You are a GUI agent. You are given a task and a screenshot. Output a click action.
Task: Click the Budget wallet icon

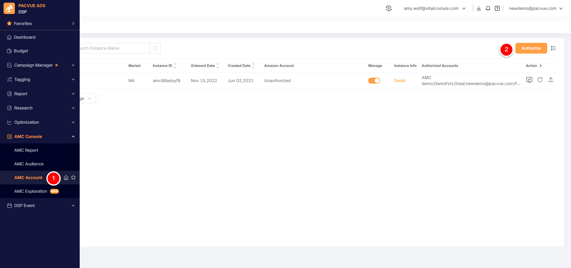click(9, 51)
